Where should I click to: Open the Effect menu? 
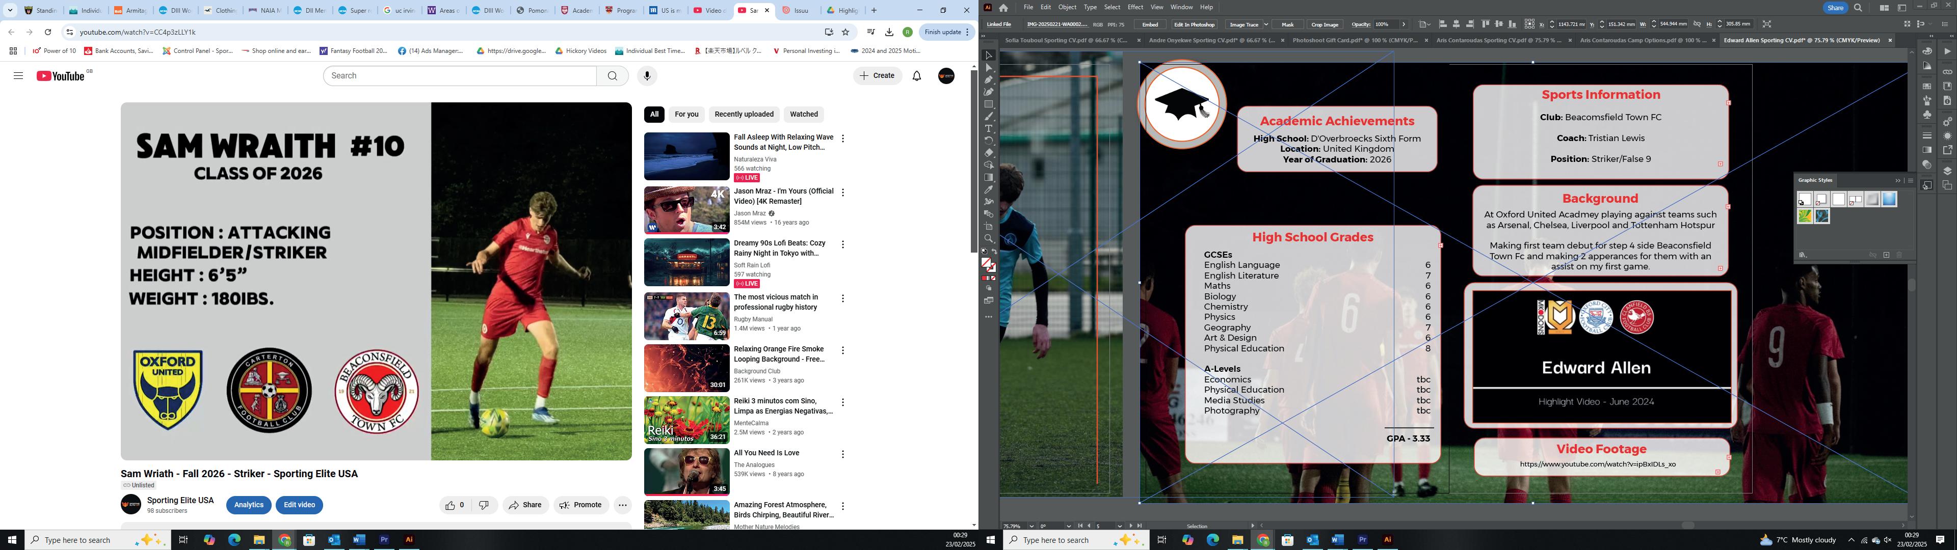coord(1135,7)
